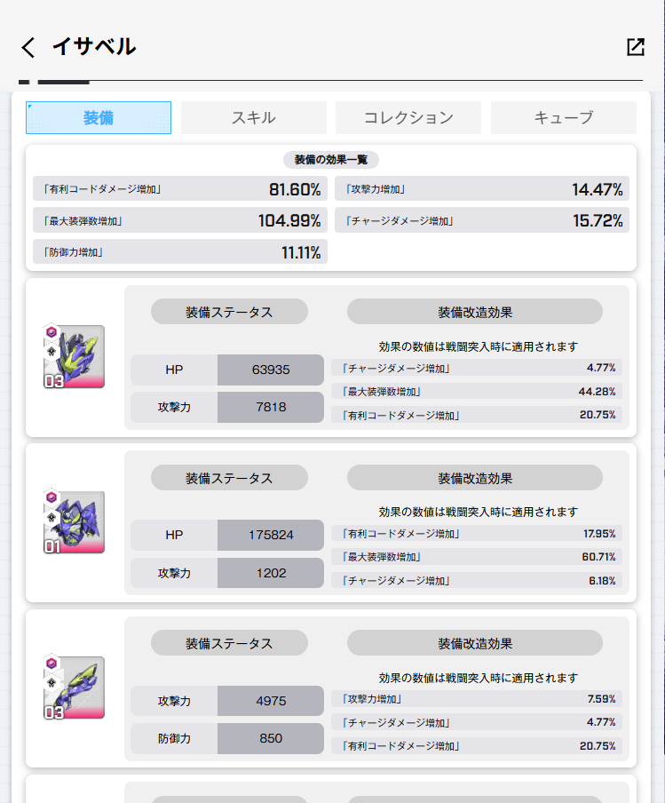
Task: Open the キューブ tab
Action: pos(563,118)
